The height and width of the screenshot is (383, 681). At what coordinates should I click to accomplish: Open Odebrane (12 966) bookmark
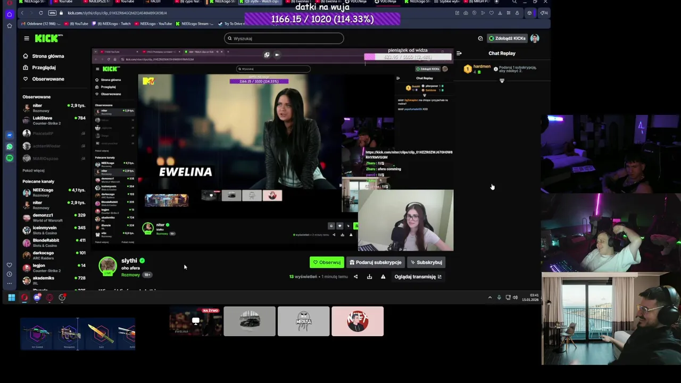pos(41,24)
